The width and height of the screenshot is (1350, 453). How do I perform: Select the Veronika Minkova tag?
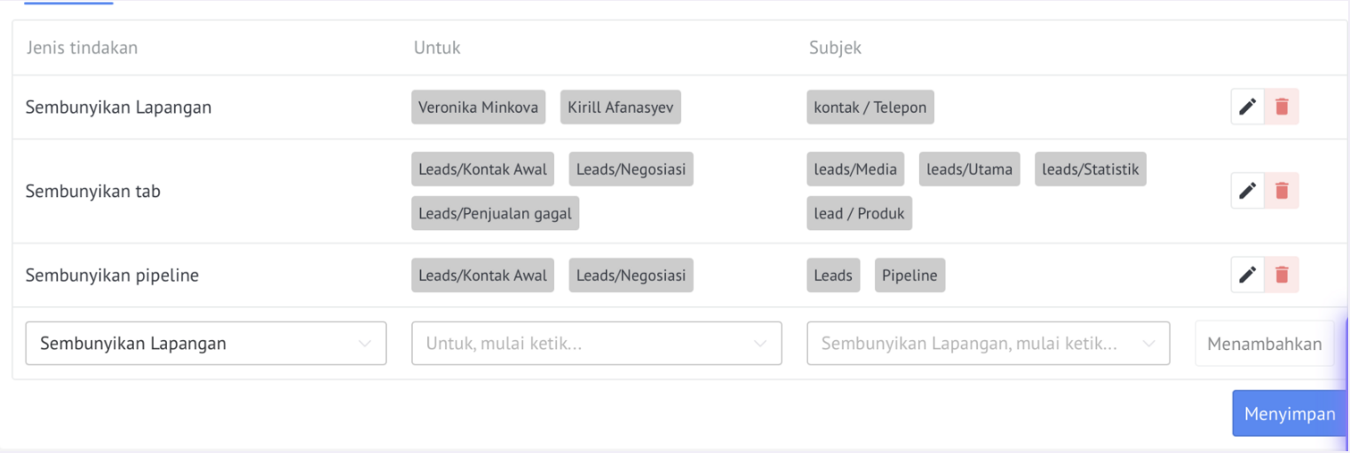pyautogui.click(x=478, y=107)
